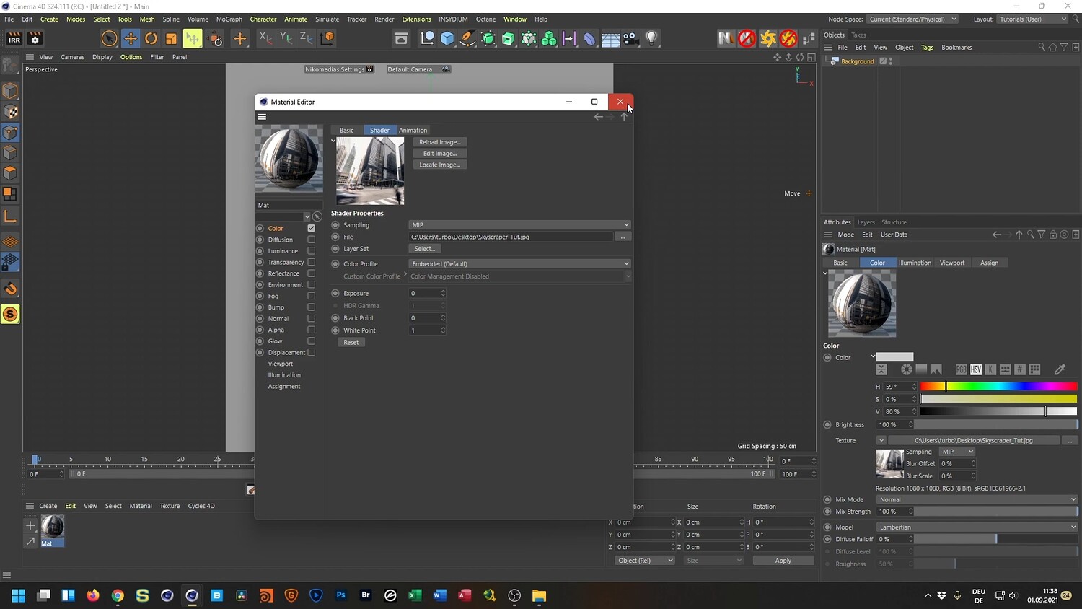Toggle Y axis lock

pyautogui.click(x=286, y=38)
